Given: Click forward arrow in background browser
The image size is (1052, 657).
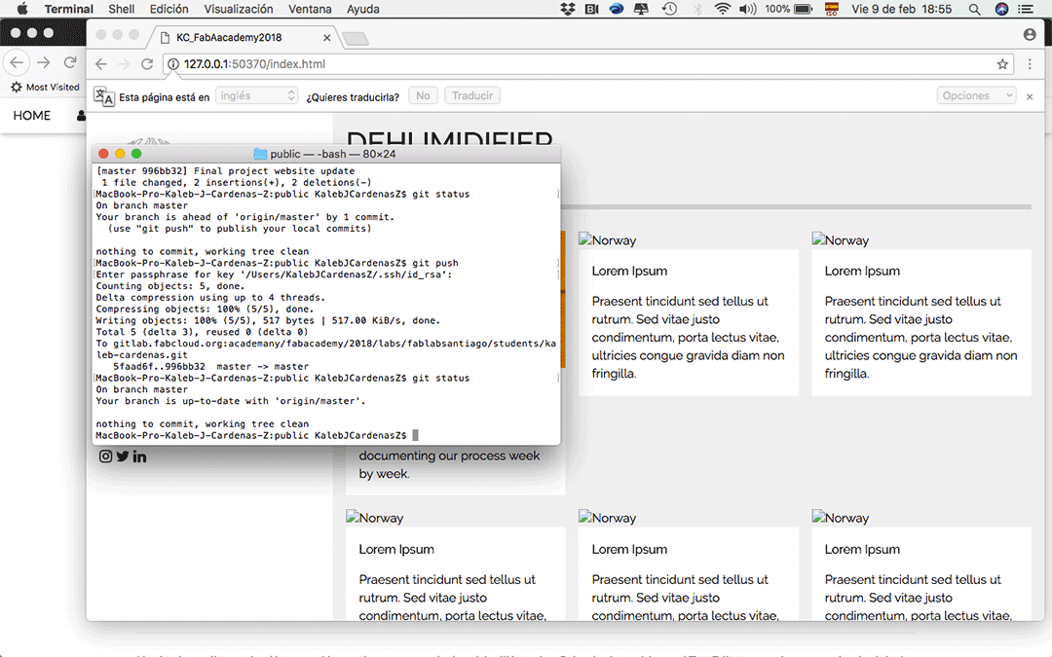Looking at the screenshot, I should [x=44, y=62].
